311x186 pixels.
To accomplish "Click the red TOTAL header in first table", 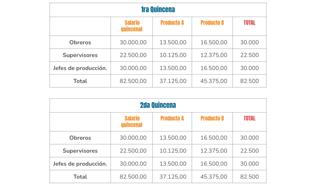I will point(249,23).
